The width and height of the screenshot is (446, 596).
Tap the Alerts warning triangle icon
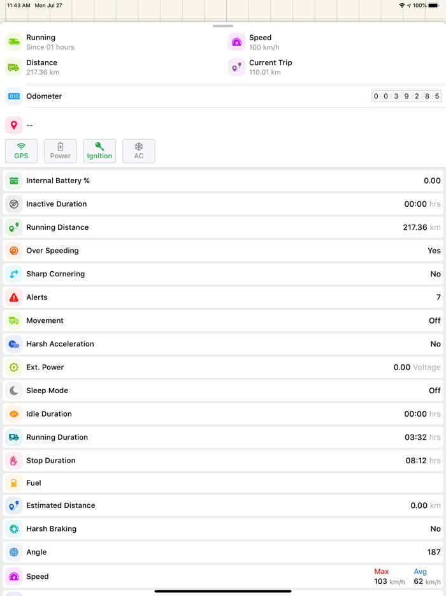[14, 297]
